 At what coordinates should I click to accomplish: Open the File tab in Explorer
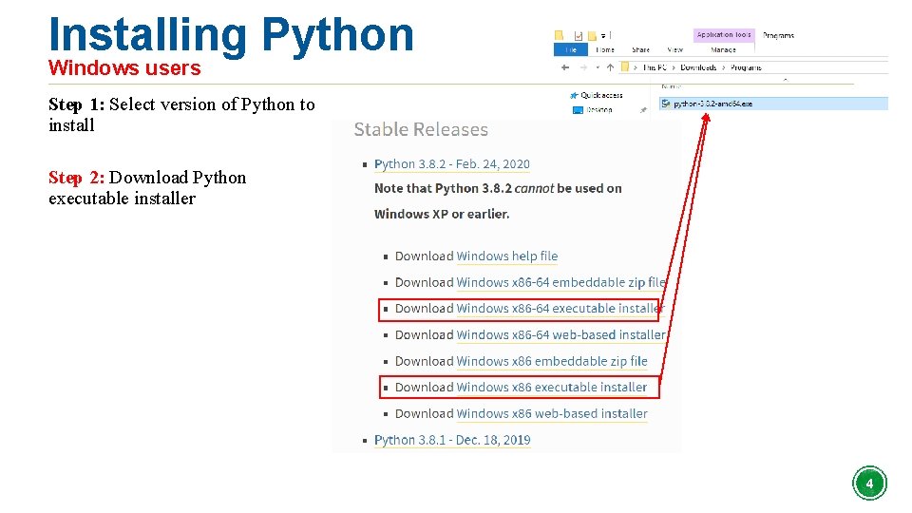(x=571, y=49)
